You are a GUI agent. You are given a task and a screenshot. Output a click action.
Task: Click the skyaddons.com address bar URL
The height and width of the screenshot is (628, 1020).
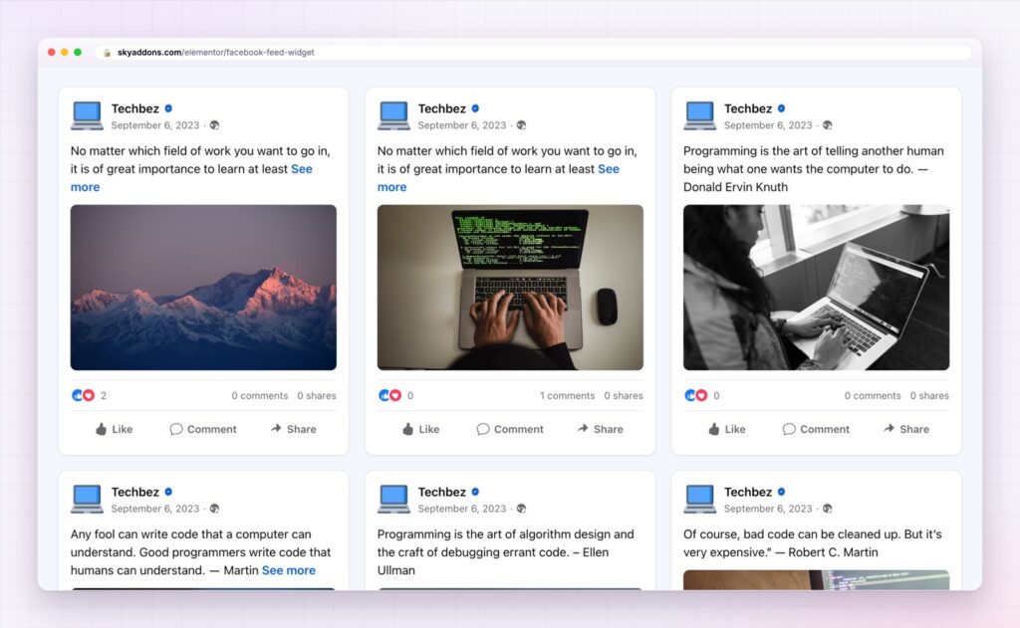pos(216,53)
